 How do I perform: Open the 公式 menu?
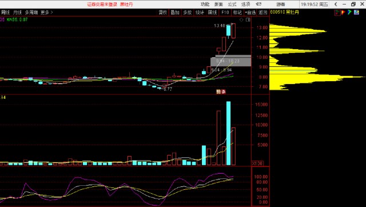(x=232, y=4)
